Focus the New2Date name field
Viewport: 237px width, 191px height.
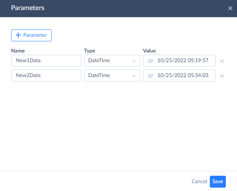pyautogui.click(x=46, y=76)
